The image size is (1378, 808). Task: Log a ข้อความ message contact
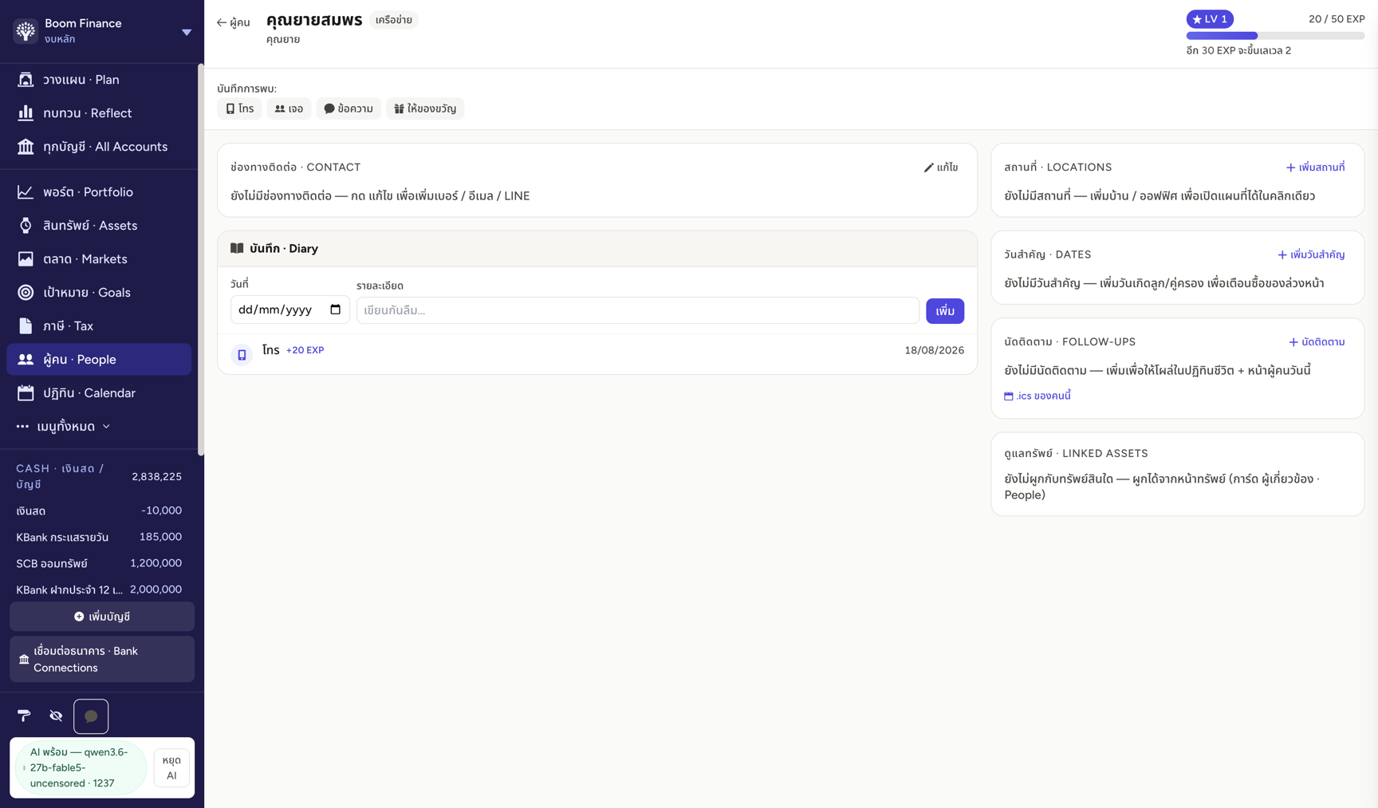(x=348, y=108)
